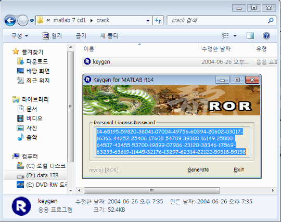Refresh the folder view

pyautogui.click(x=158, y=20)
